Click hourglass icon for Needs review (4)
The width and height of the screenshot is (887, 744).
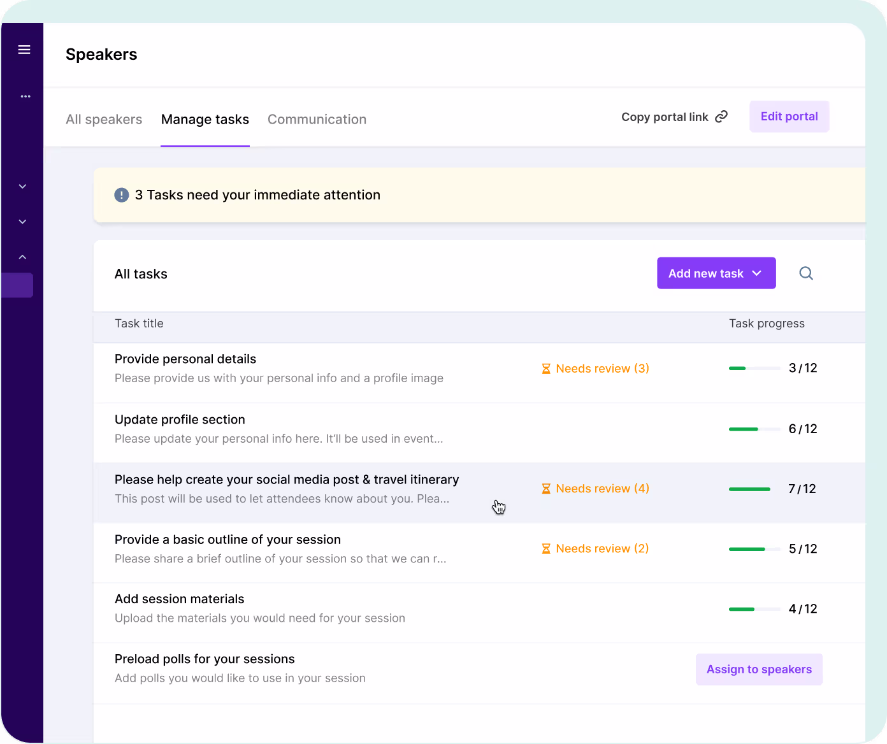(546, 489)
